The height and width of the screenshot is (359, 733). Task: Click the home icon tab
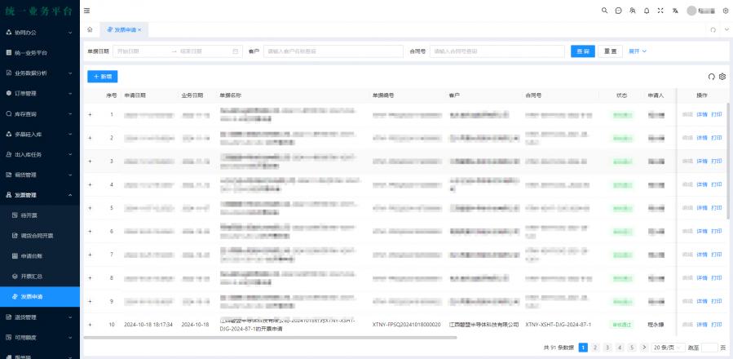(90, 29)
